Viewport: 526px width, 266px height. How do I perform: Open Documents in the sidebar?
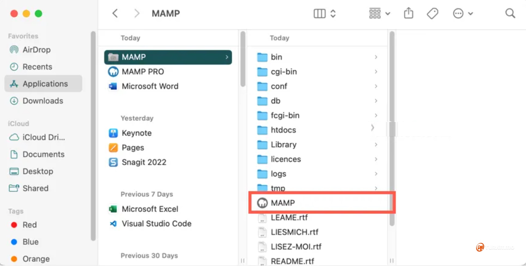point(44,154)
